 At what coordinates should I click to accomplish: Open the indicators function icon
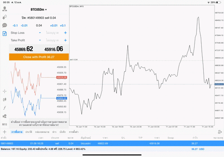(5, 107)
